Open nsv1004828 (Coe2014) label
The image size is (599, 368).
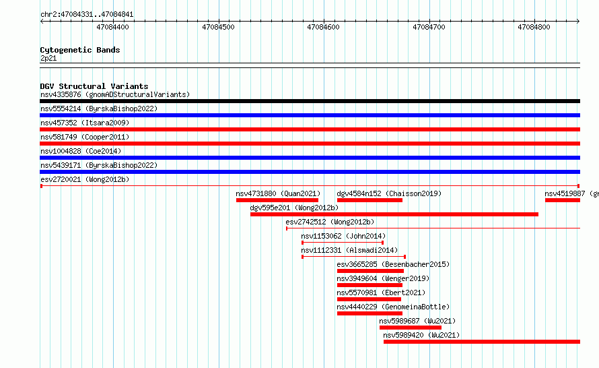click(x=81, y=151)
